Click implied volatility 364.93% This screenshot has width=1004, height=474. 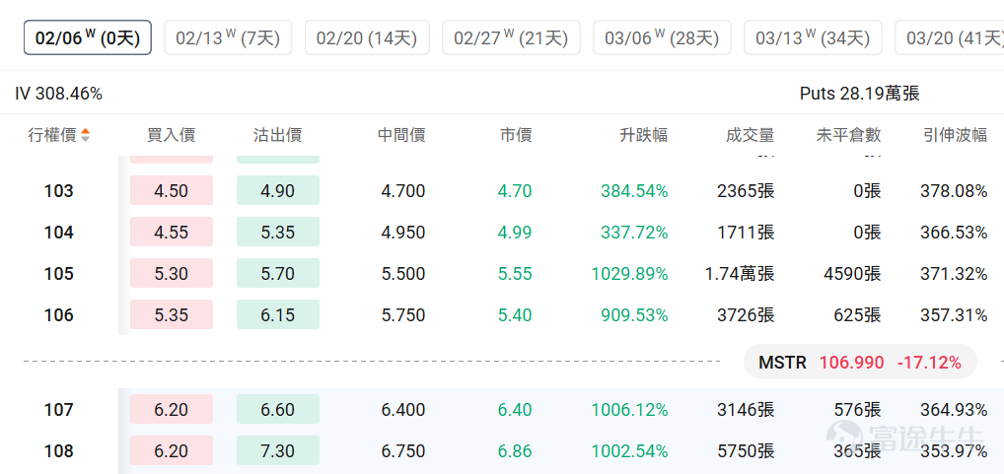click(x=954, y=409)
